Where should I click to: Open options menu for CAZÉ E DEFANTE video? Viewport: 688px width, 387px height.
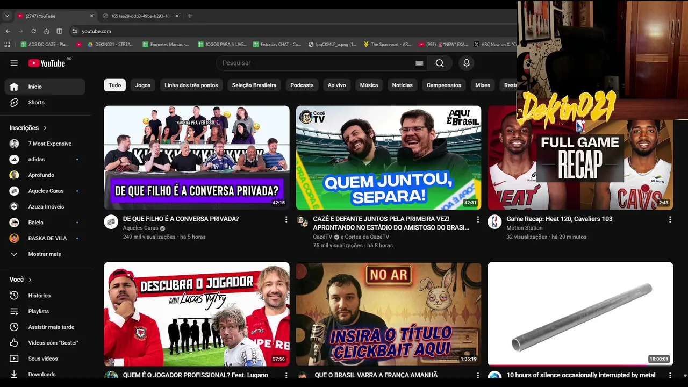(478, 219)
